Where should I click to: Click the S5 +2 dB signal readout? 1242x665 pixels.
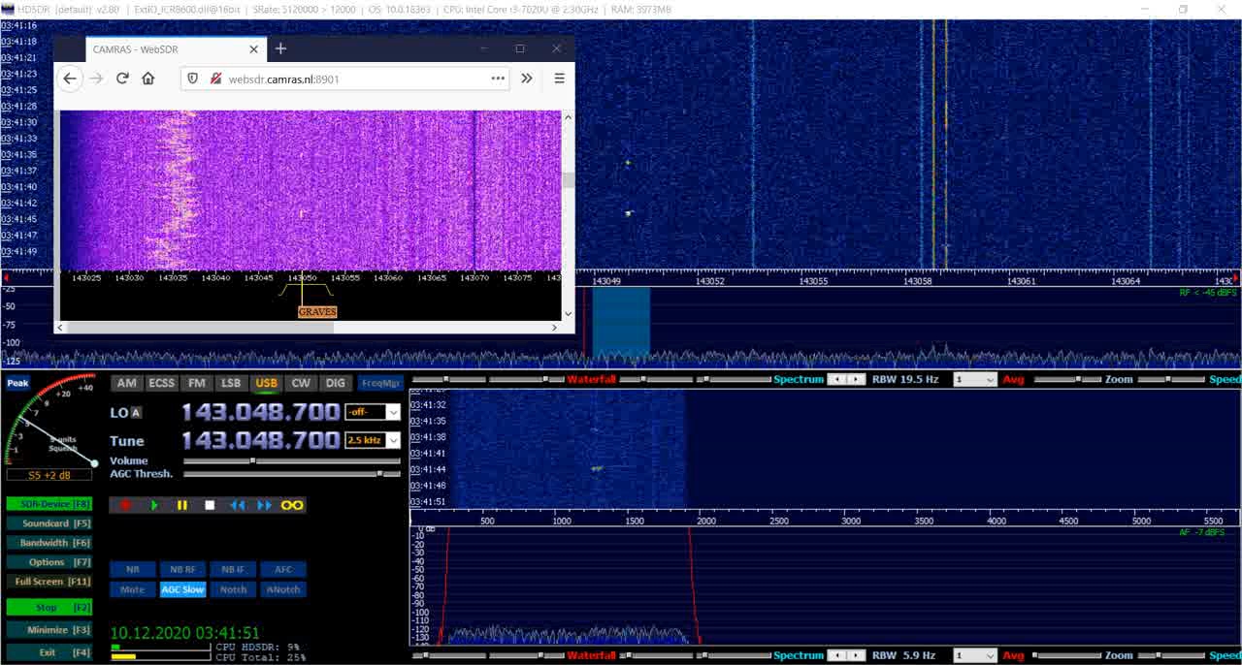tap(49, 475)
